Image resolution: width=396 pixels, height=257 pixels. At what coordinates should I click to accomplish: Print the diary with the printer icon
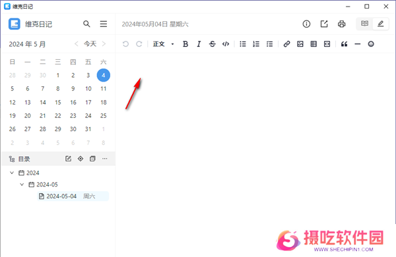[x=341, y=24]
